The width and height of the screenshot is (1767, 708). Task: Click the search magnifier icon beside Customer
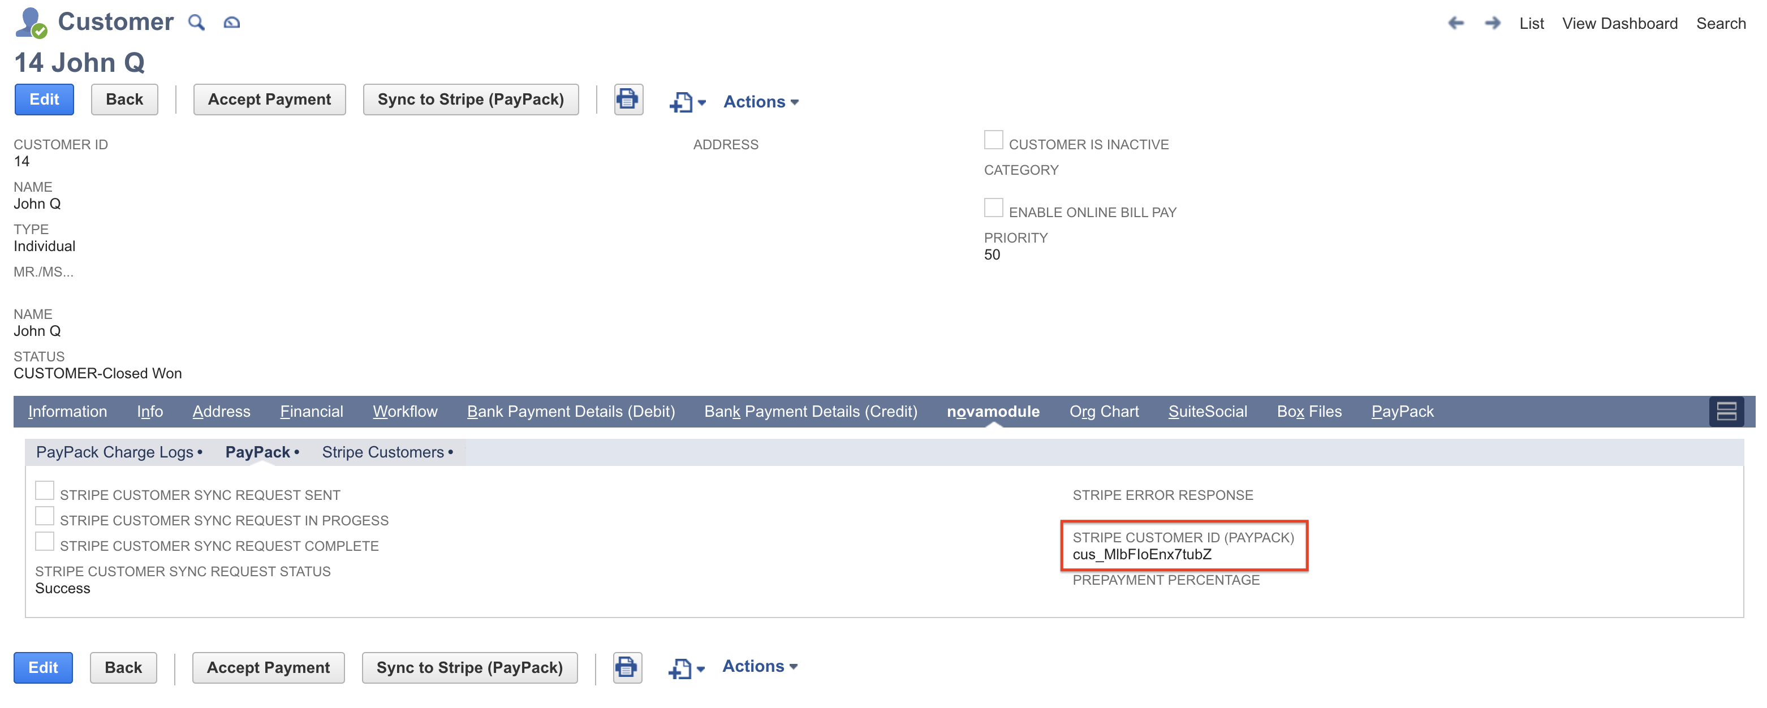coord(196,23)
